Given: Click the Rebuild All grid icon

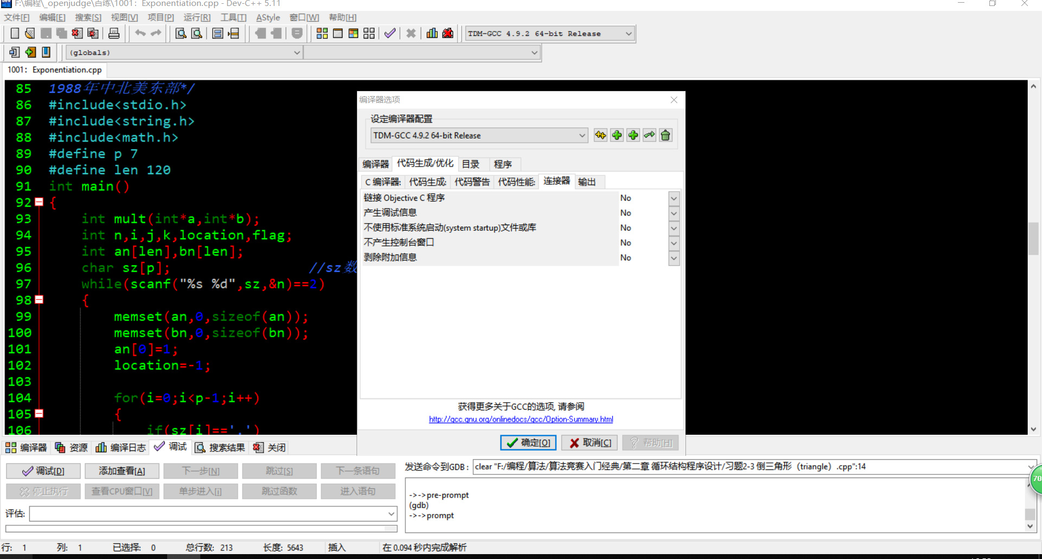Looking at the screenshot, I should [369, 34].
